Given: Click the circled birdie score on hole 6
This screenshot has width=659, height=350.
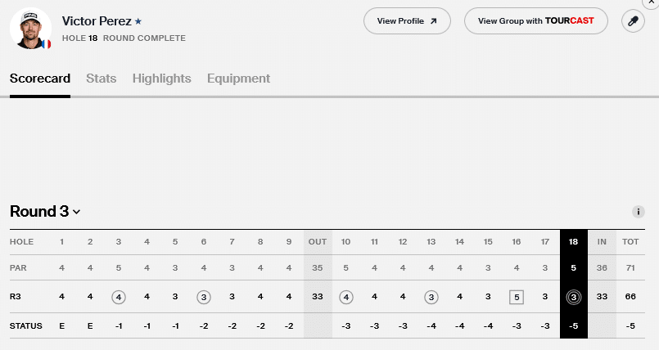Looking at the screenshot, I should 204,297.
